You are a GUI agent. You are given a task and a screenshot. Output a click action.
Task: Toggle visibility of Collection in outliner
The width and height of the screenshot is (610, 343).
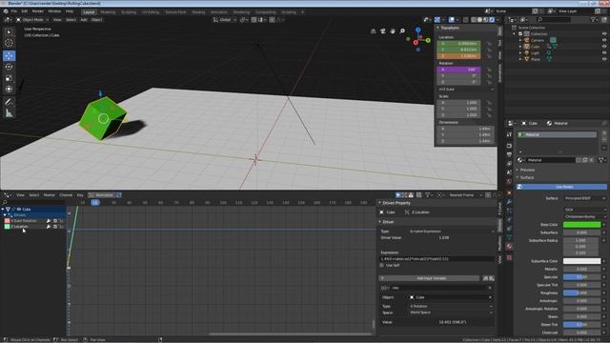604,34
